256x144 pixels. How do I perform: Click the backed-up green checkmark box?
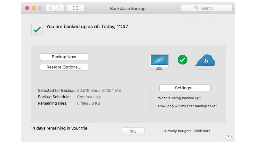click(37, 29)
